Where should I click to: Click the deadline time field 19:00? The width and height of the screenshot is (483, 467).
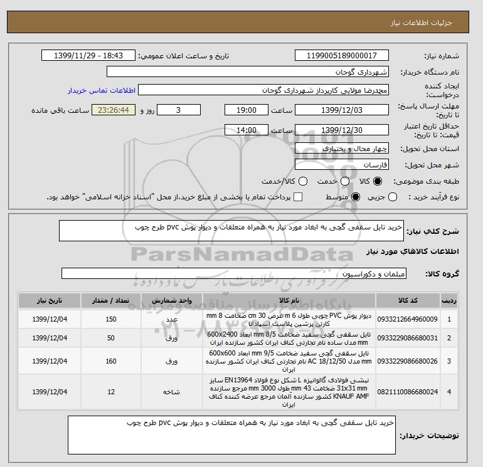tap(247, 110)
